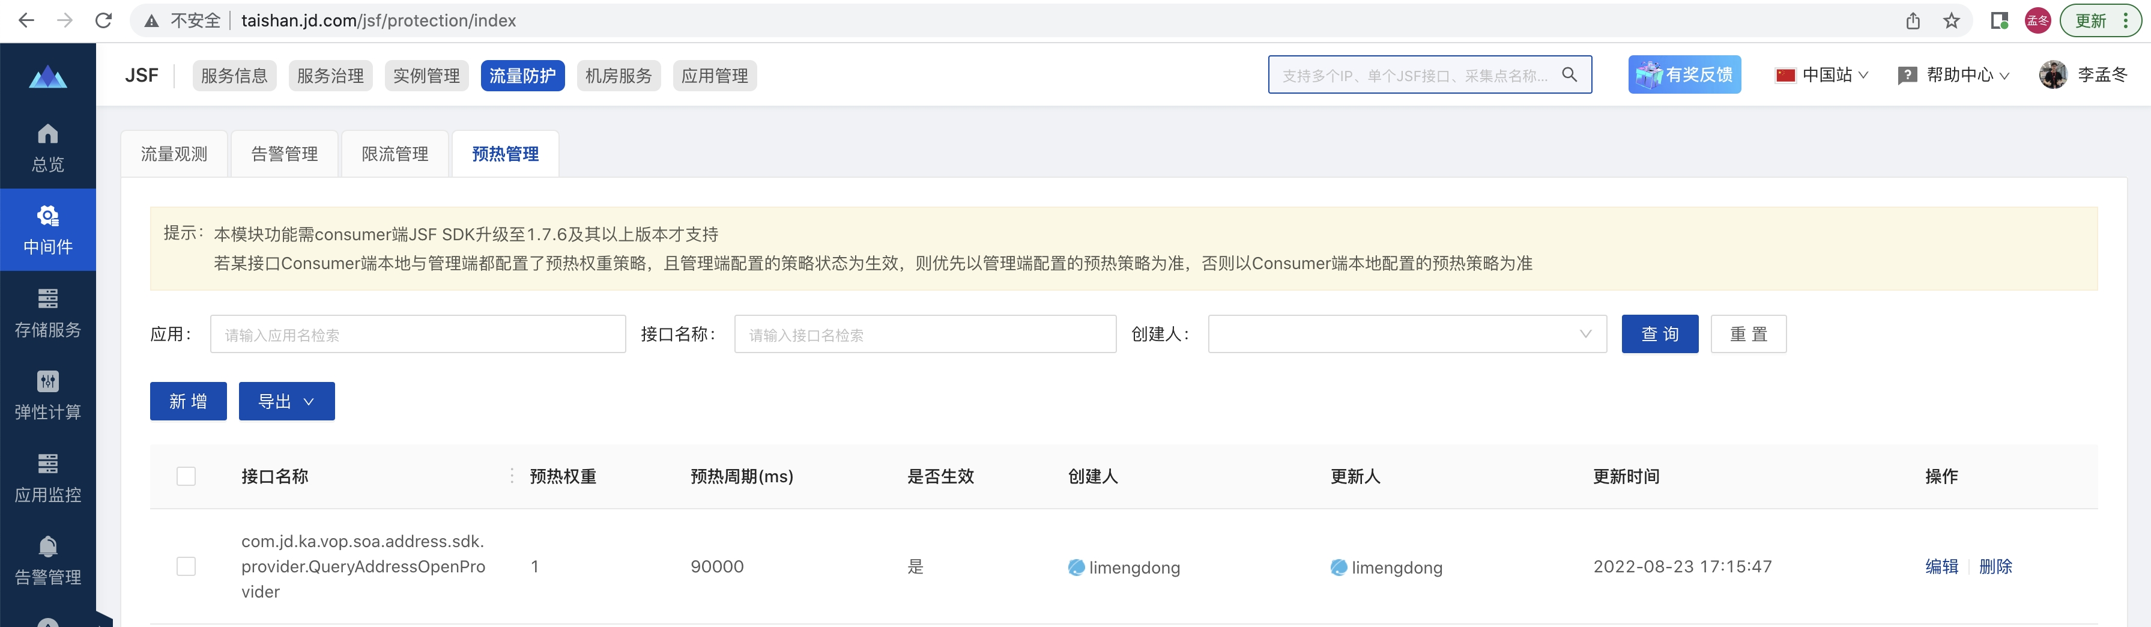Click the browser address bar URL
This screenshot has width=2151, height=627.
click(x=378, y=21)
